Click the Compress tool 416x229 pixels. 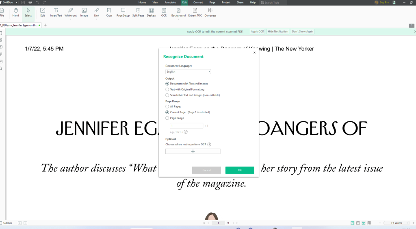210,13
